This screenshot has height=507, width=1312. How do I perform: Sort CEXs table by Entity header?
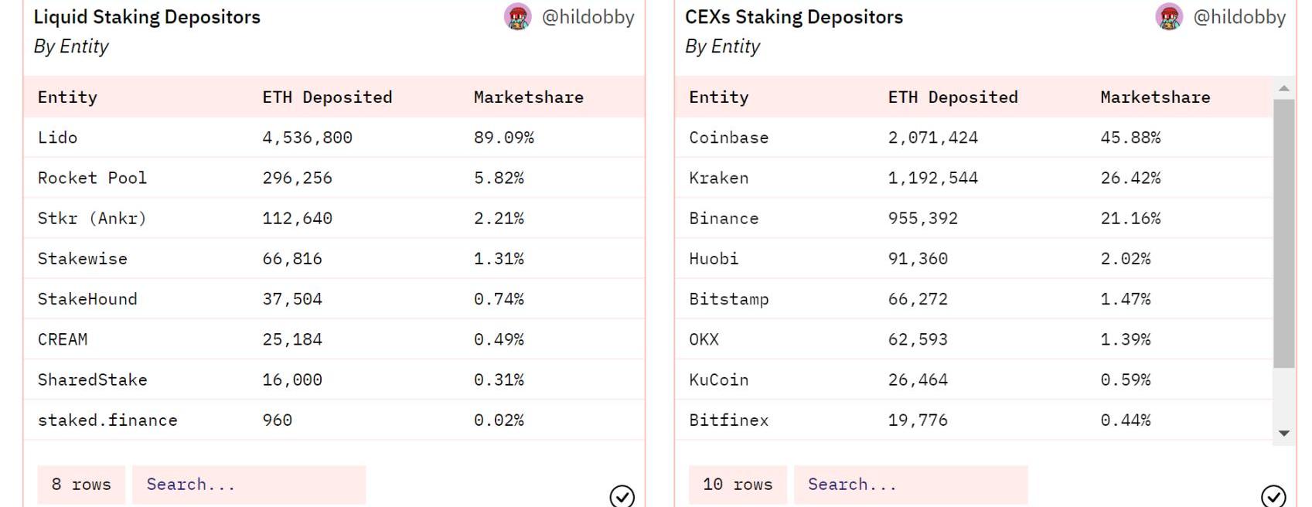719,97
